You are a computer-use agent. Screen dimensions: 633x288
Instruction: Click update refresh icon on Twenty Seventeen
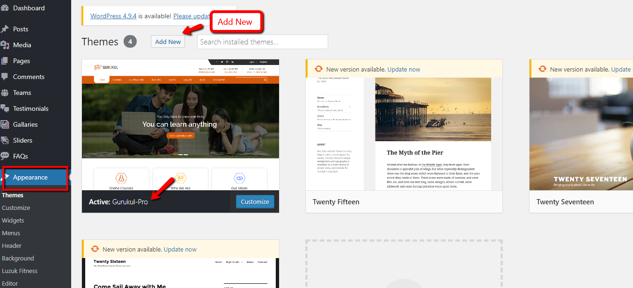(x=542, y=69)
